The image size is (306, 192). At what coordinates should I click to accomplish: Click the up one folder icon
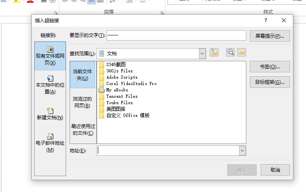pos(214,52)
